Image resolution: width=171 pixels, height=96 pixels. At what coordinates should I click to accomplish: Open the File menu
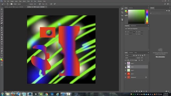(x=5, y=1)
